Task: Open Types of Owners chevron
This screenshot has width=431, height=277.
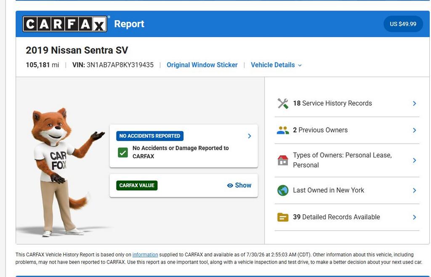Action: point(414,160)
